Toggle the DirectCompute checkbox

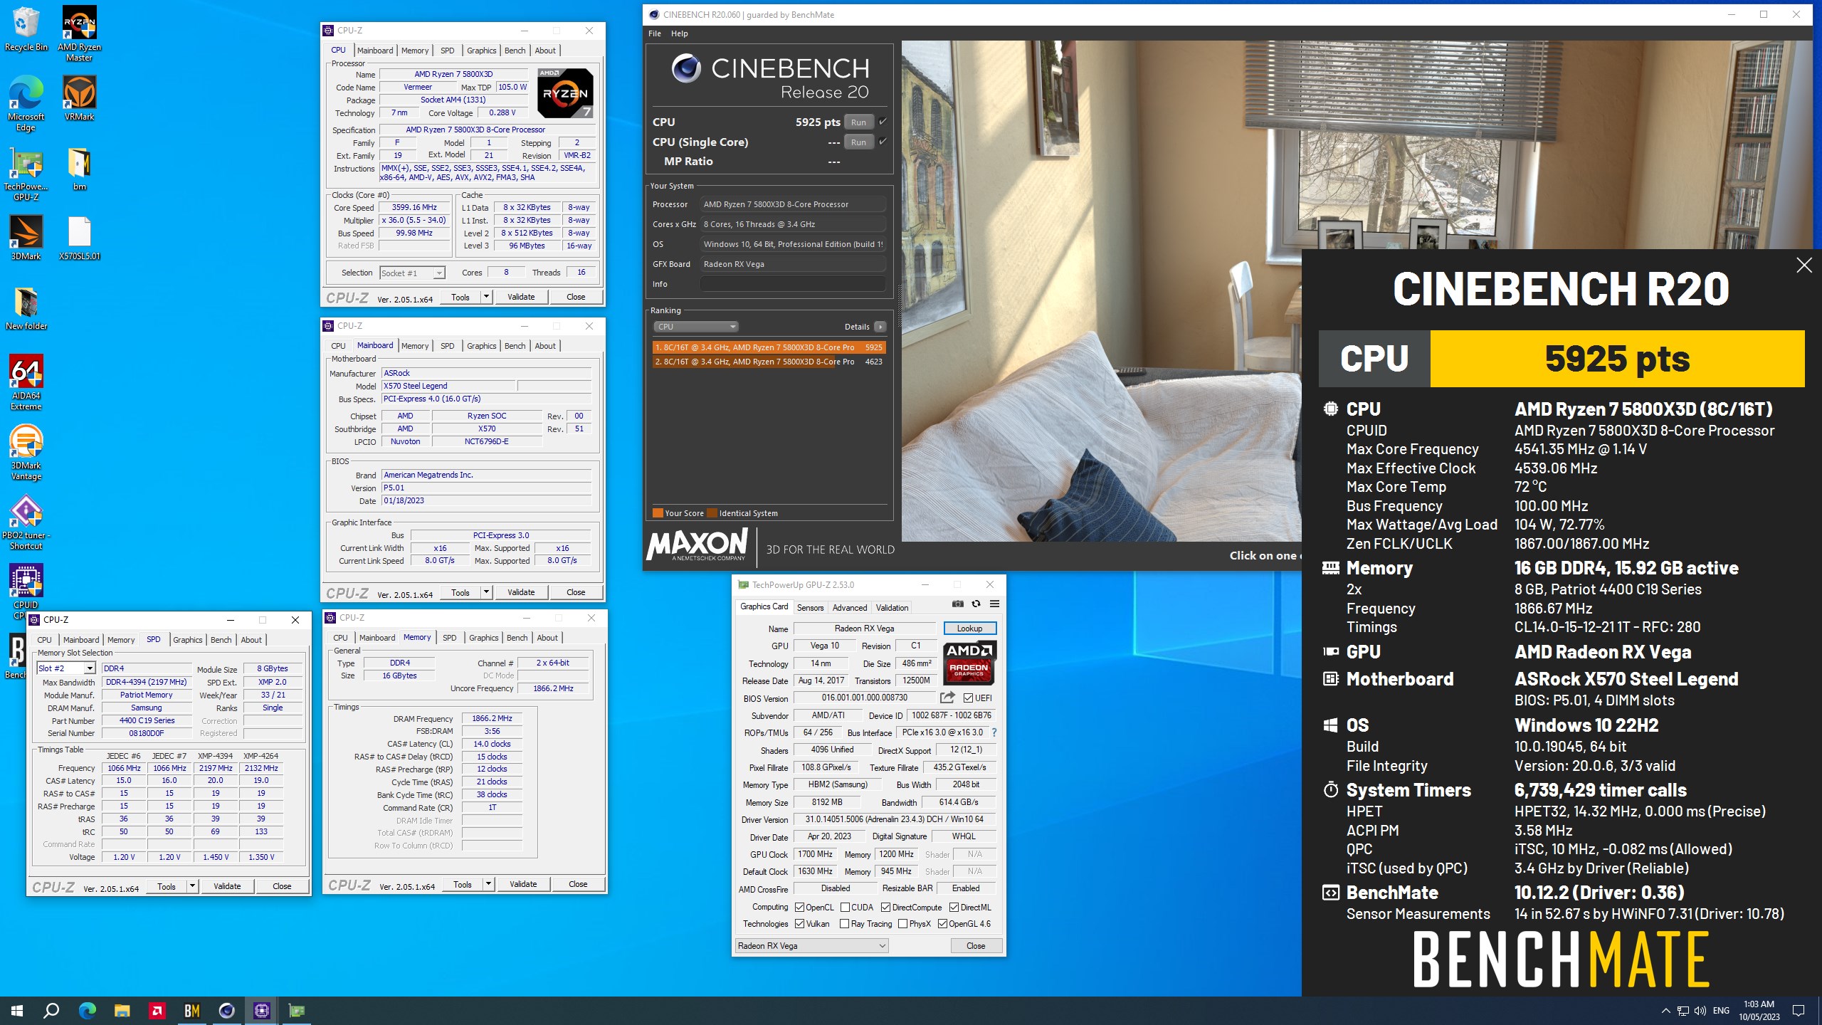(x=885, y=907)
